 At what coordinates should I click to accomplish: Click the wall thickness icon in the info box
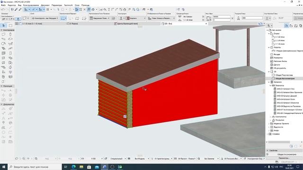[238, 18]
